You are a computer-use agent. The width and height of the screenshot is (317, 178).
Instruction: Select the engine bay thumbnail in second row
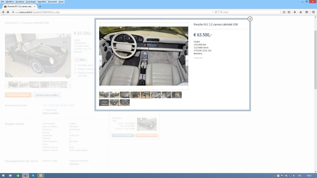coord(104,103)
